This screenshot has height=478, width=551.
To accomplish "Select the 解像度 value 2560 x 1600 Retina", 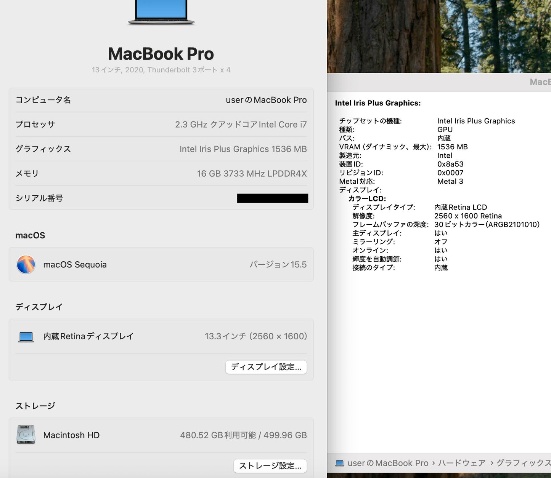I will [x=469, y=216].
